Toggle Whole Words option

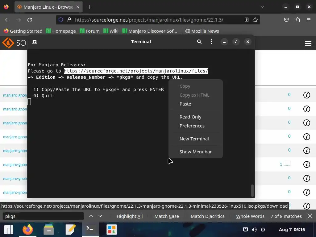250,216
